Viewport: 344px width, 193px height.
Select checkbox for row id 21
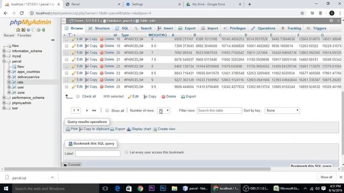[67, 60]
